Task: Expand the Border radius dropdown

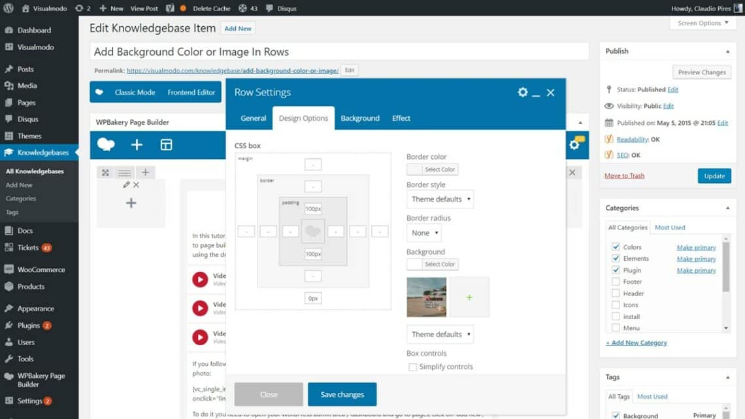Action: coord(424,233)
